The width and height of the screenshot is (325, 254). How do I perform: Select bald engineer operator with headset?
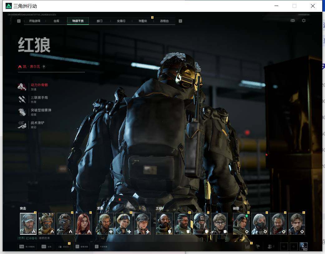[164, 224]
